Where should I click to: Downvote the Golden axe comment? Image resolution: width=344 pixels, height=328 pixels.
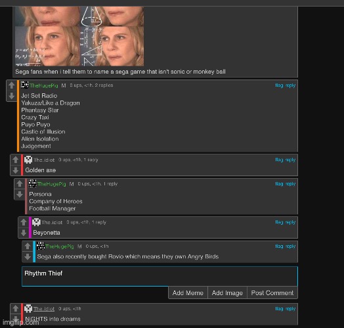point(16,170)
